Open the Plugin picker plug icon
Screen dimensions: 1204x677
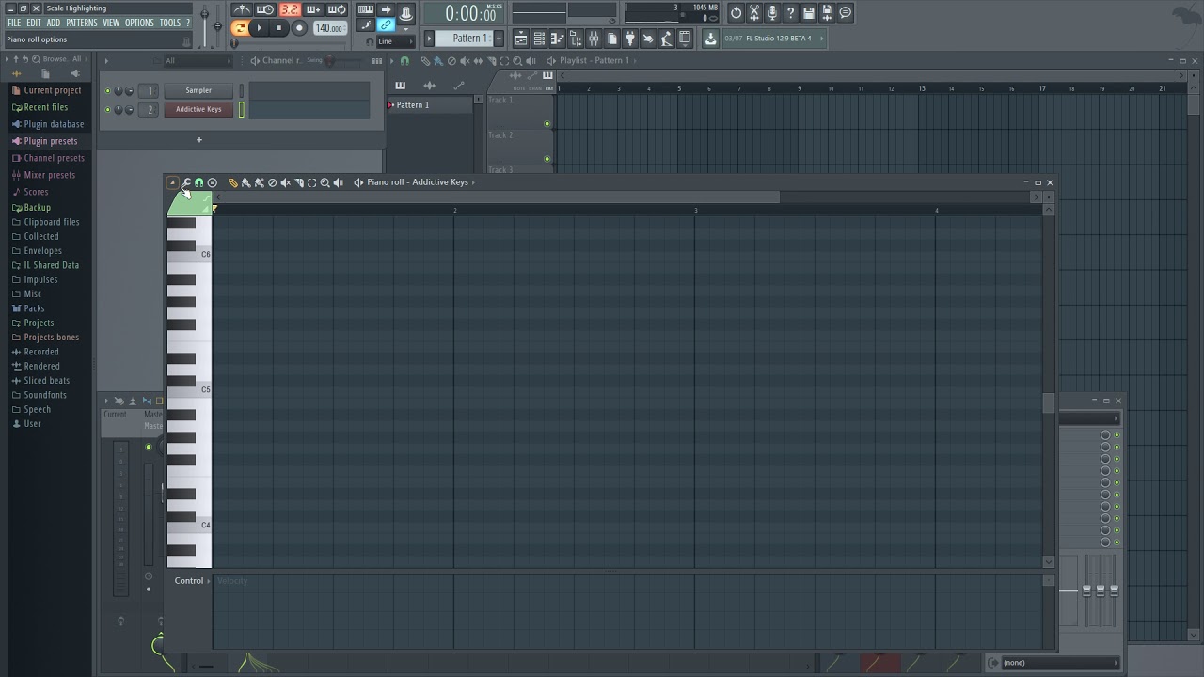pyautogui.click(x=630, y=39)
